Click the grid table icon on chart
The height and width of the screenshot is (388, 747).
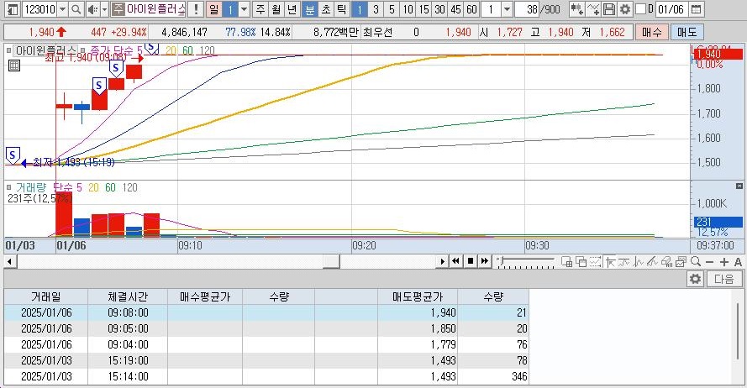(14, 66)
